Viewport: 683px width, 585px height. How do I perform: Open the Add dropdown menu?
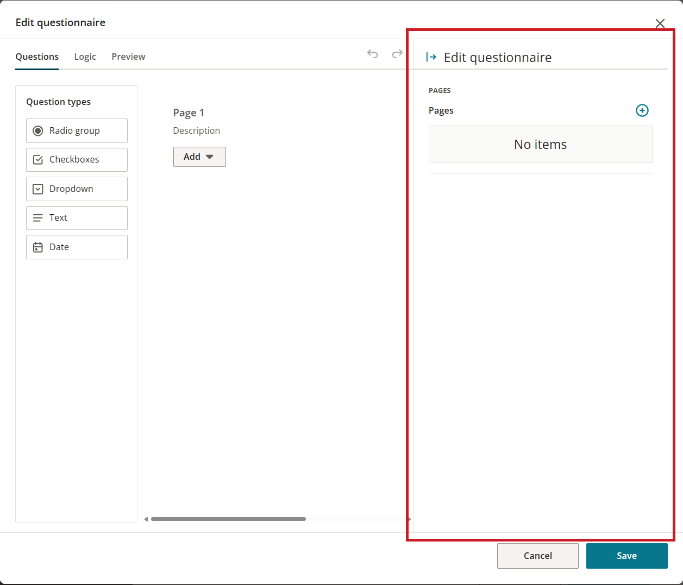[x=199, y=157]
